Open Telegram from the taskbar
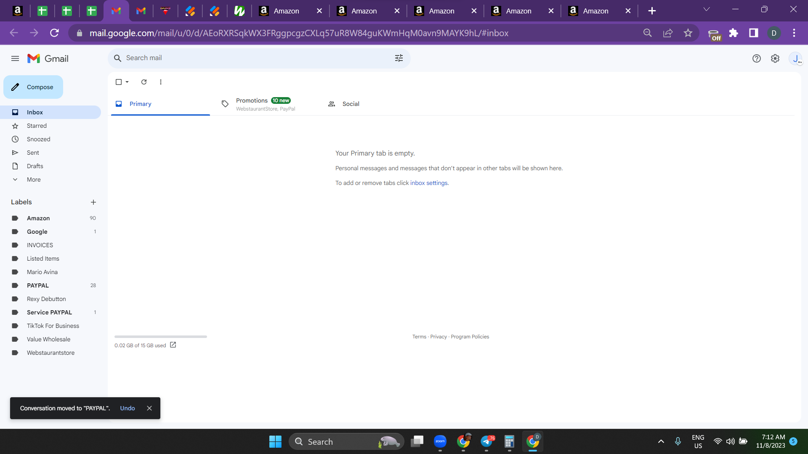The width and height of the screenshot is (808, 454). click(x=486, y=441)
